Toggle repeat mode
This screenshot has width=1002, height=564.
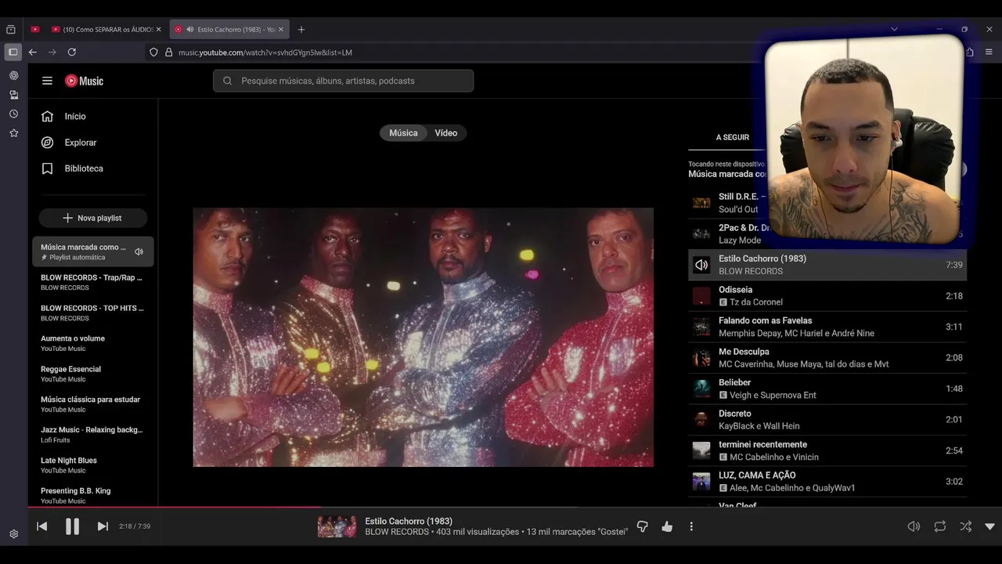click(x=940, y=526)
